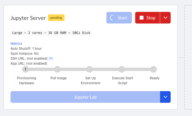Select the Pull Image step circle

(57, 69)
